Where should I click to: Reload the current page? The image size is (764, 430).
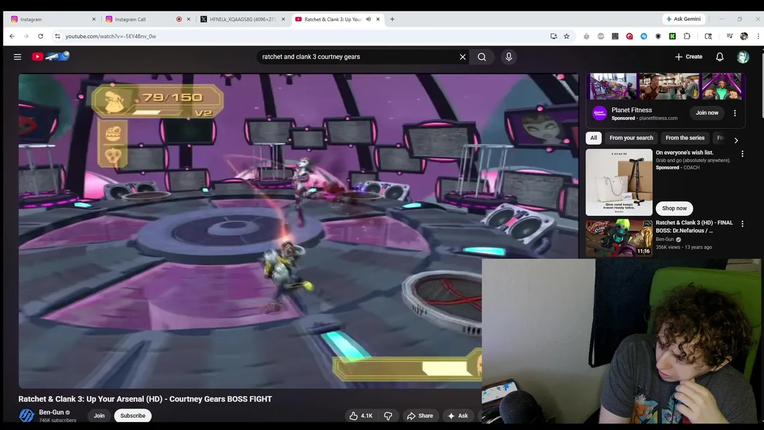point(41,36)
